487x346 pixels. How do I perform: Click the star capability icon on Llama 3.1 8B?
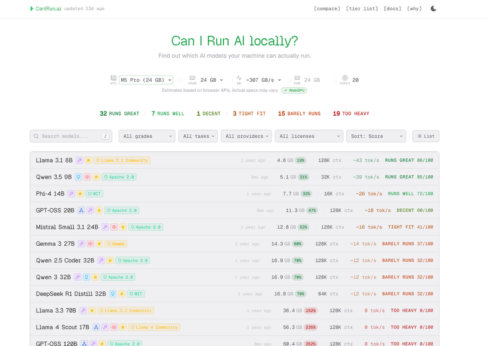88,160
